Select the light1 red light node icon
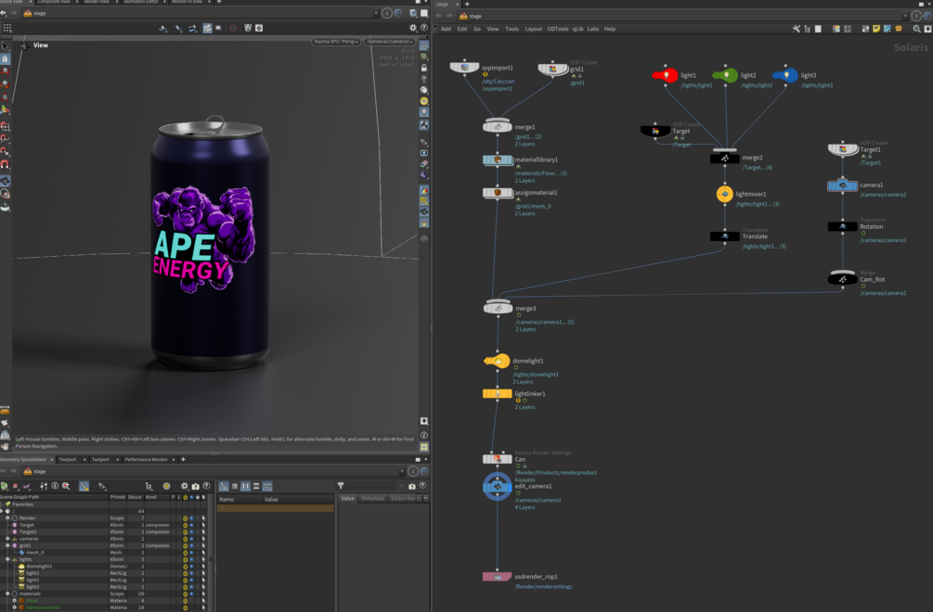 pyautogui.click(x=666, y=75)
